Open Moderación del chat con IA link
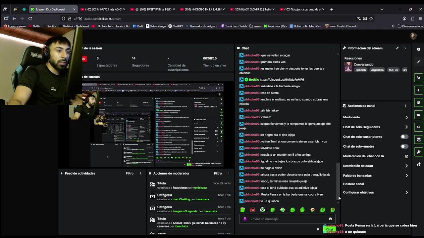This screenshot has width=424, height=238. coord(376,156)
